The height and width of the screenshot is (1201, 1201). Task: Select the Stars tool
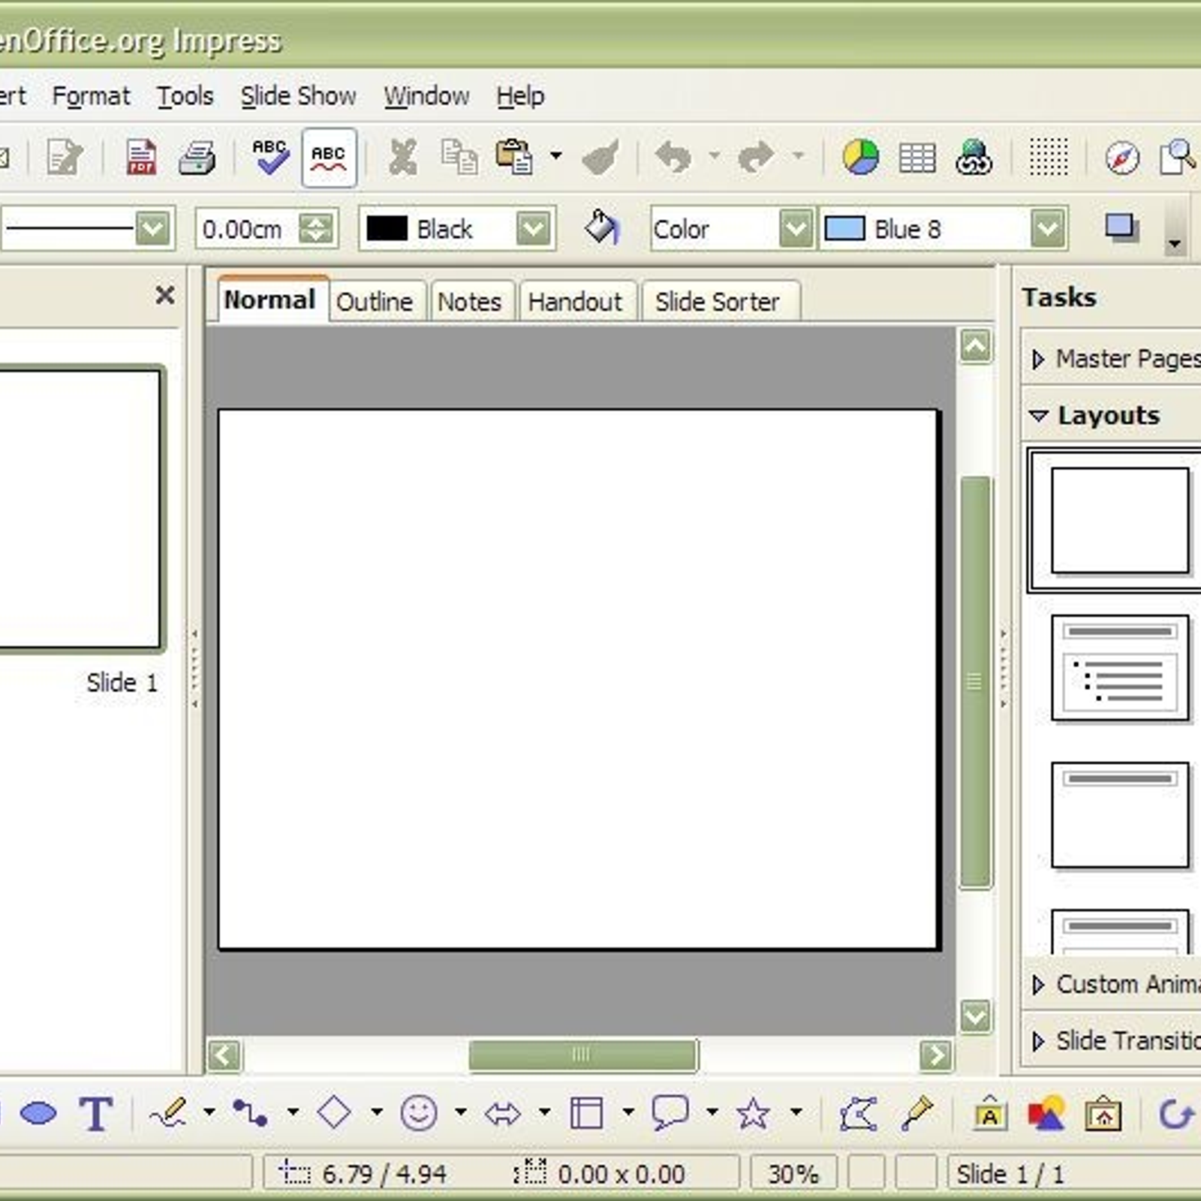click(x=753, y=1112)
